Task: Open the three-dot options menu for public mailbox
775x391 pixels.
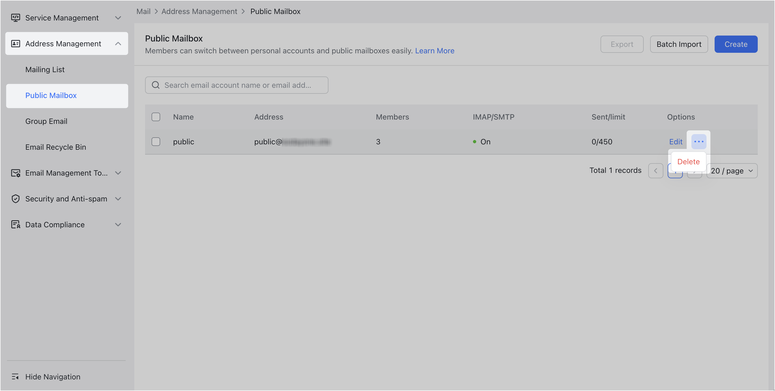Action: click(699, 142)
